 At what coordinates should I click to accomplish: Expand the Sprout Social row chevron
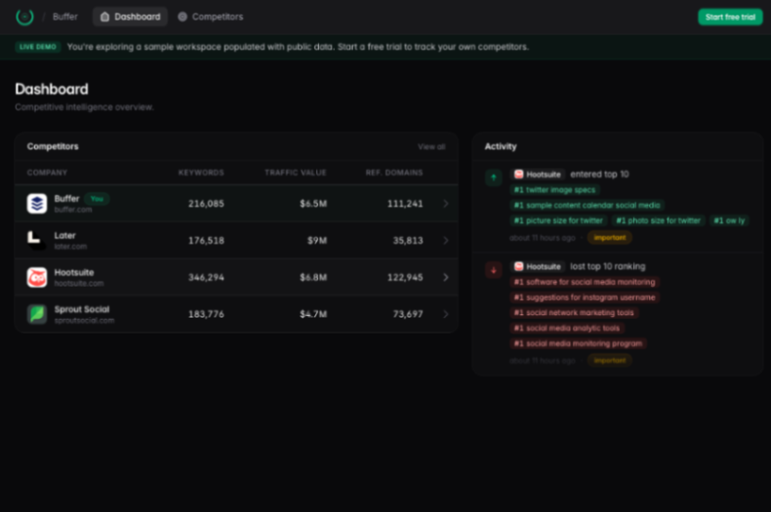coord(445,314)
